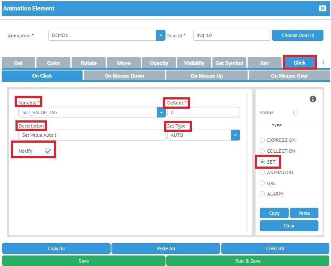Open the On Mouse Over tab
This screenshot has width=331, height=266.
(x=289, y=76)
